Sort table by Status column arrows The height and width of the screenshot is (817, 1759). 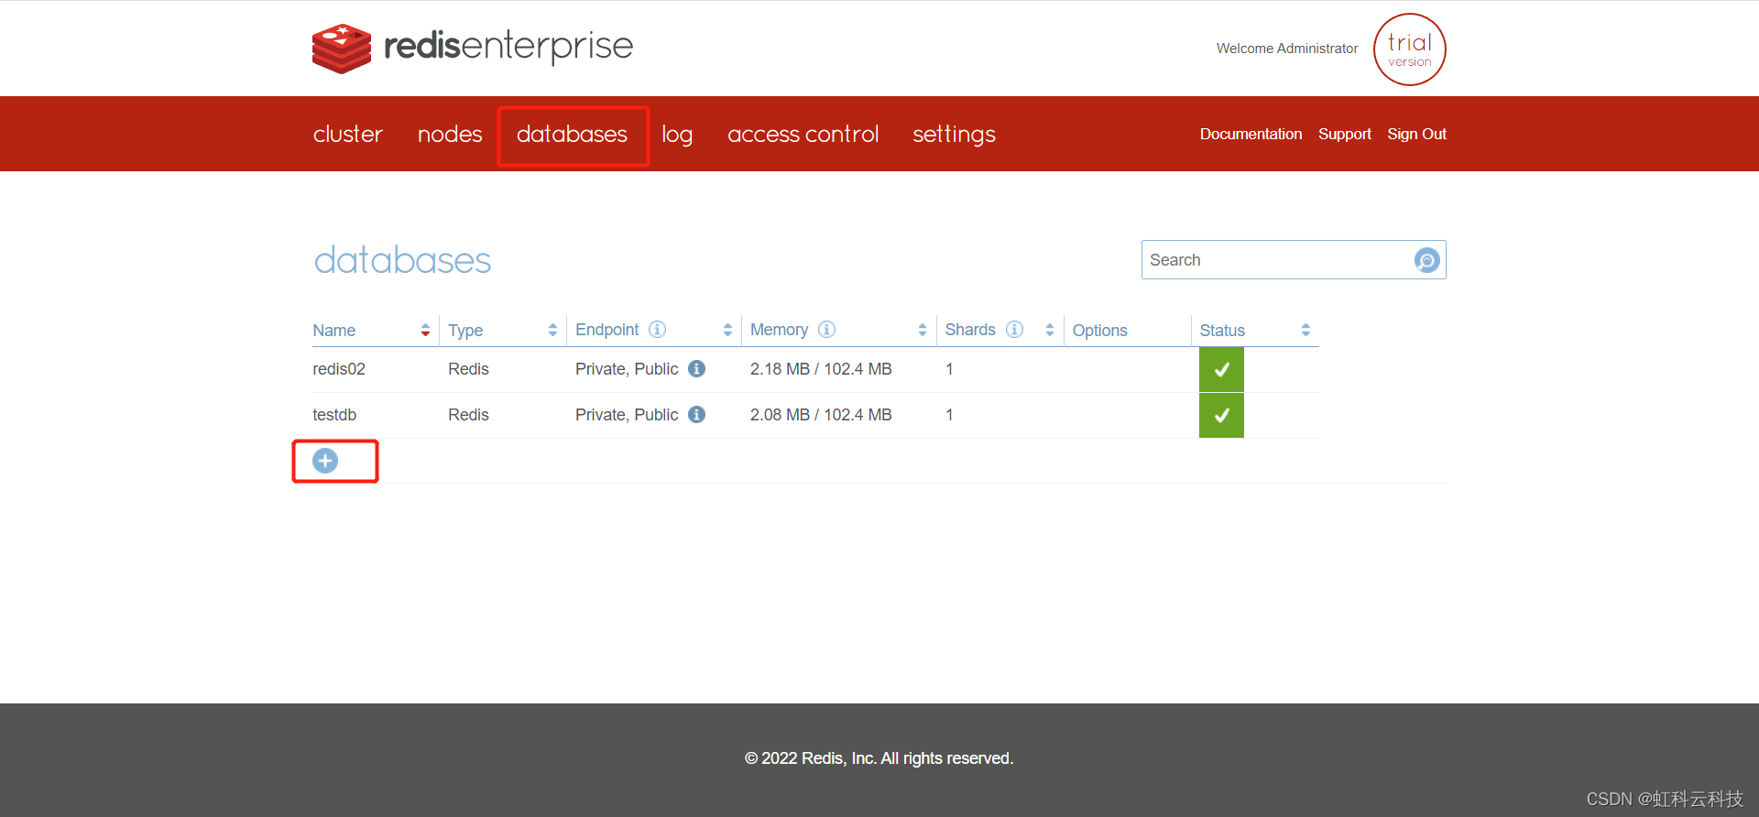(1306, 331)
